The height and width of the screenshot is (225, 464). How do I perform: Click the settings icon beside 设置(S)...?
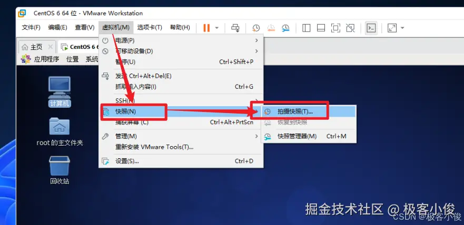105,161
